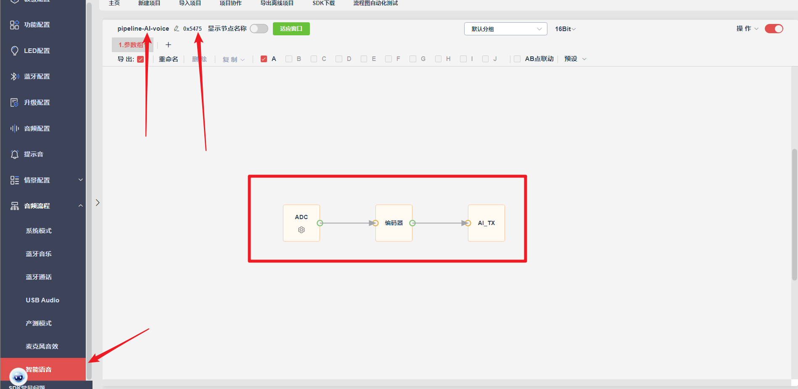
Task: Open 提示音 bell item
Action: tap(43, 154)
